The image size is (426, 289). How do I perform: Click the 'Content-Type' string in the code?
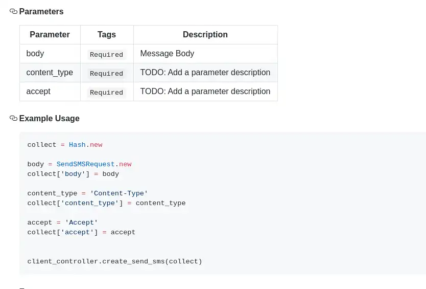click(x=119, y=193)
